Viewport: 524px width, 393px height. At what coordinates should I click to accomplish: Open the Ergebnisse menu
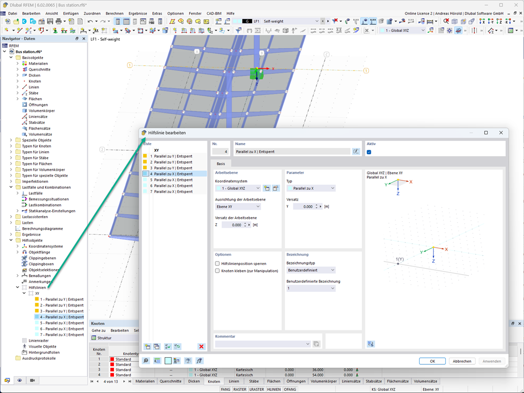(138, 14)
